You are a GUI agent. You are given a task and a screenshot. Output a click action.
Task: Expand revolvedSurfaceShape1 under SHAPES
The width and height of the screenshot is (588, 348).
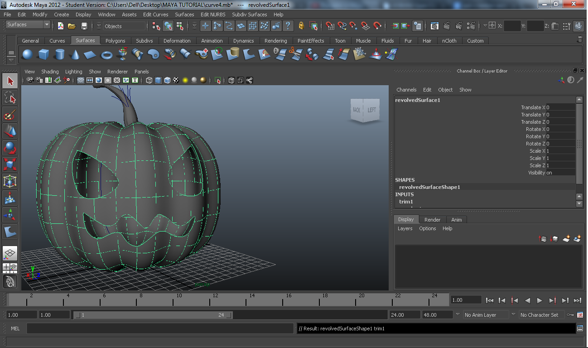point(429,187)
